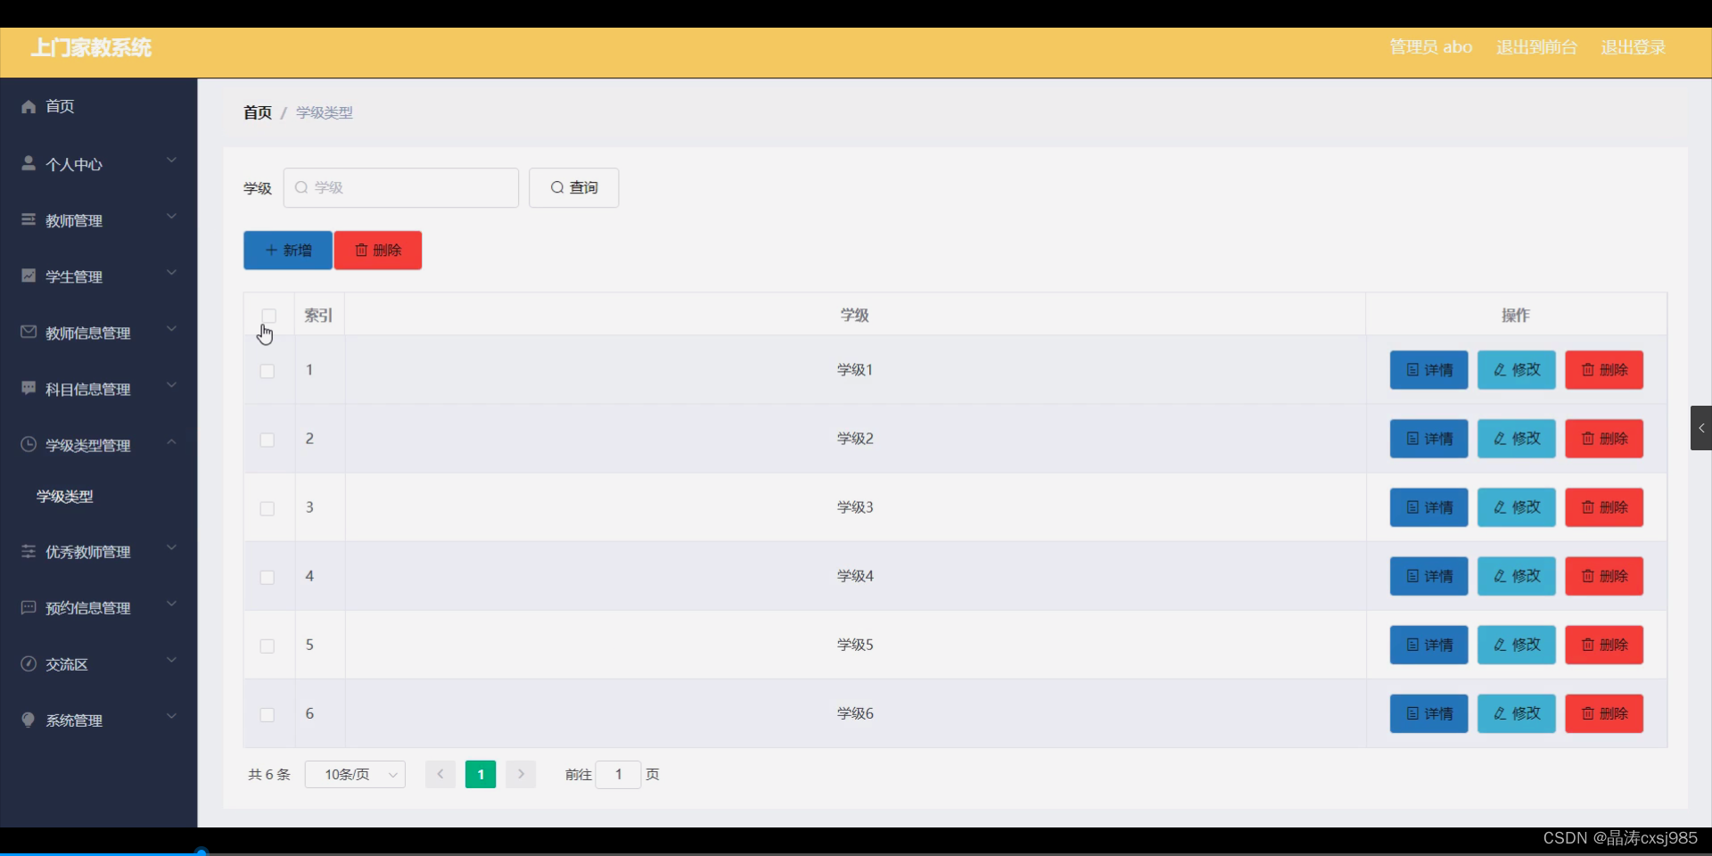Click the 教师管理 list icon

pyautogui.click(x=28, y=219)
